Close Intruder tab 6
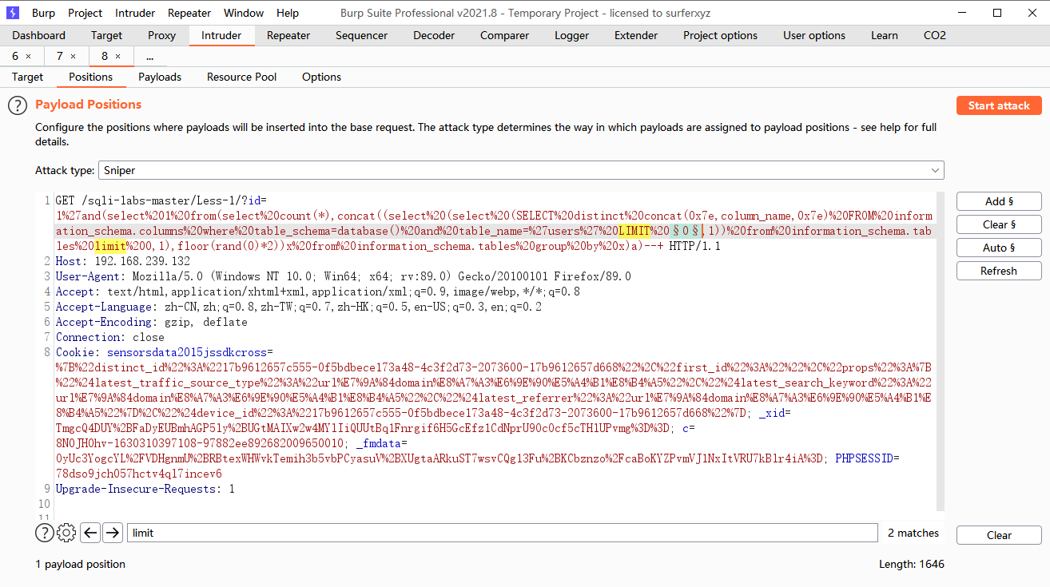 pos(29,56)
